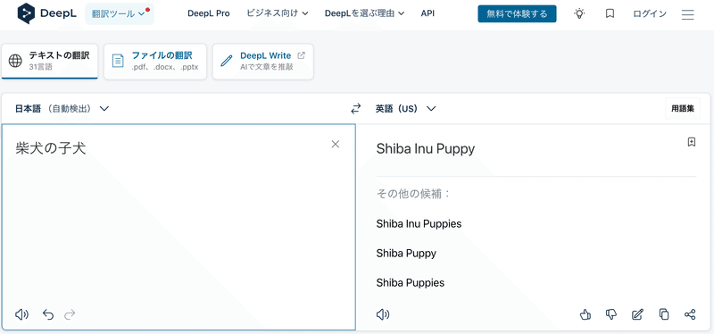Clear the source text field
The height and width of the screenshot is (334, 714).
pyautogui.click(x=336, y=144)
